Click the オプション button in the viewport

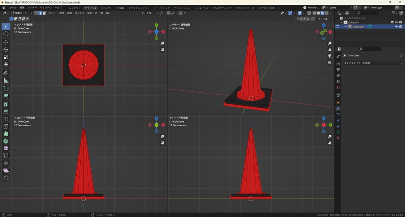(324, 19)
